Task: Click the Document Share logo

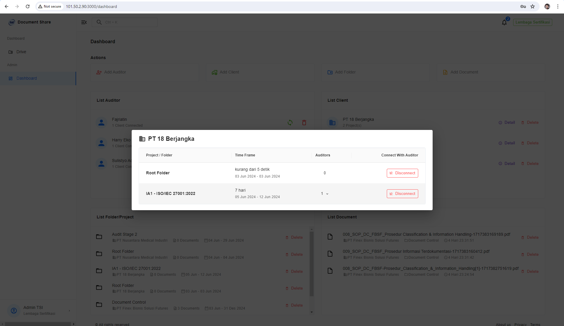Action: click(x=12, y=22)
